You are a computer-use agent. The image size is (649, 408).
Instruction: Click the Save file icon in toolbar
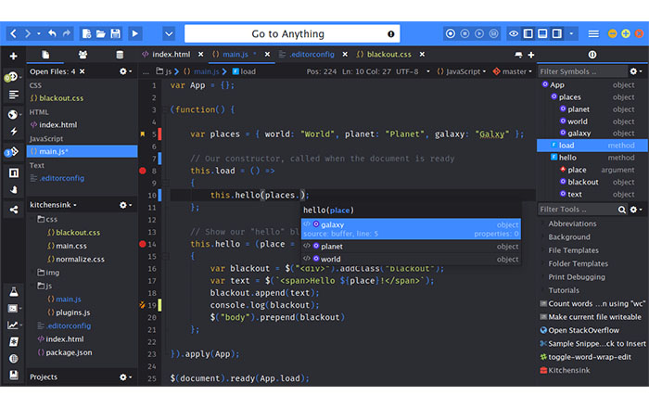pos(116,34)
